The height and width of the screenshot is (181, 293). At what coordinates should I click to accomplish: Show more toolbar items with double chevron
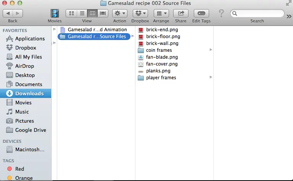tap(289, 17)
